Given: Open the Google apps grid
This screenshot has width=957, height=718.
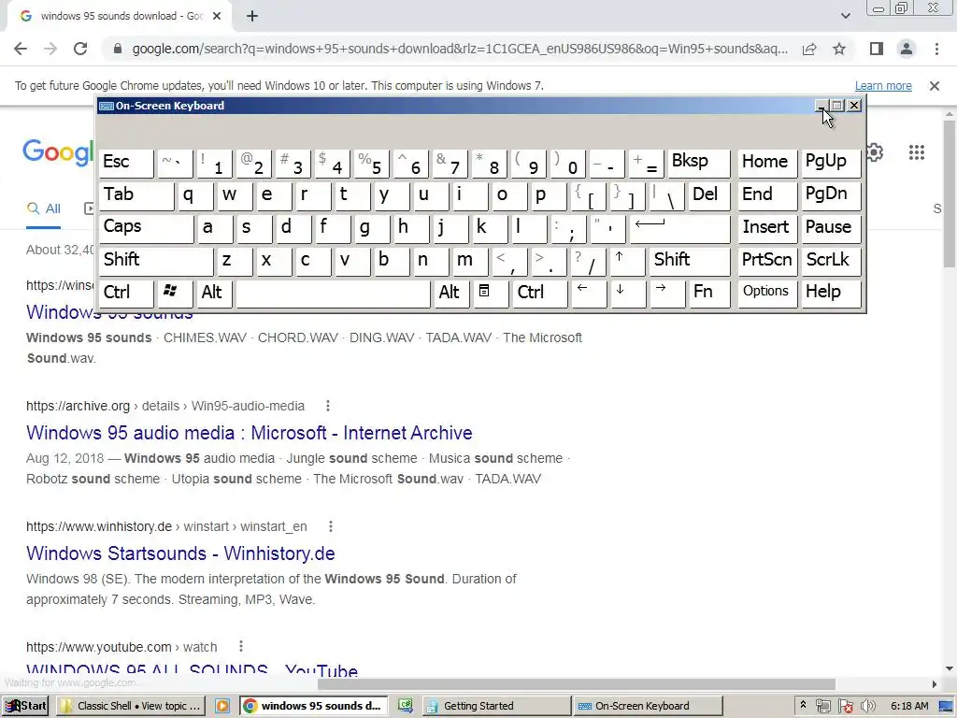Looking at the screenshot, I should click(x=916, y=152).
